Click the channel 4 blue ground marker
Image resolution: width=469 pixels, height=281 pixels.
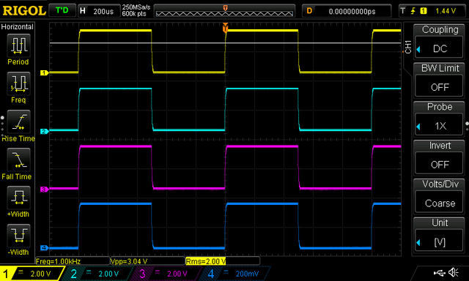pos(44,248)
